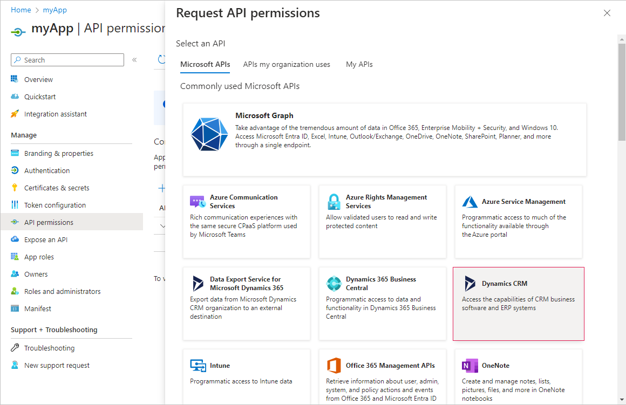Click the Integration assistant rocket icon
Image resolution: width=626 pixels, height=405 pixels.
[x=15, y=114]
